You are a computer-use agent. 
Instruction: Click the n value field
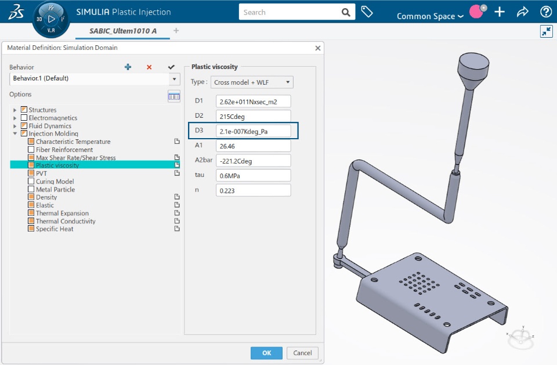pyautogui.click(x=254, y=190)
